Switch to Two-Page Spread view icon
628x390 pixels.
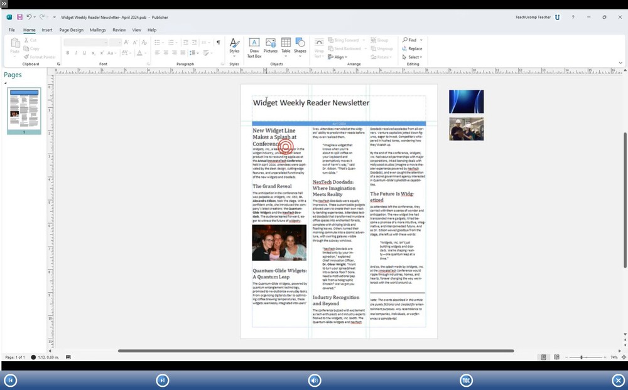coord(558,357)
